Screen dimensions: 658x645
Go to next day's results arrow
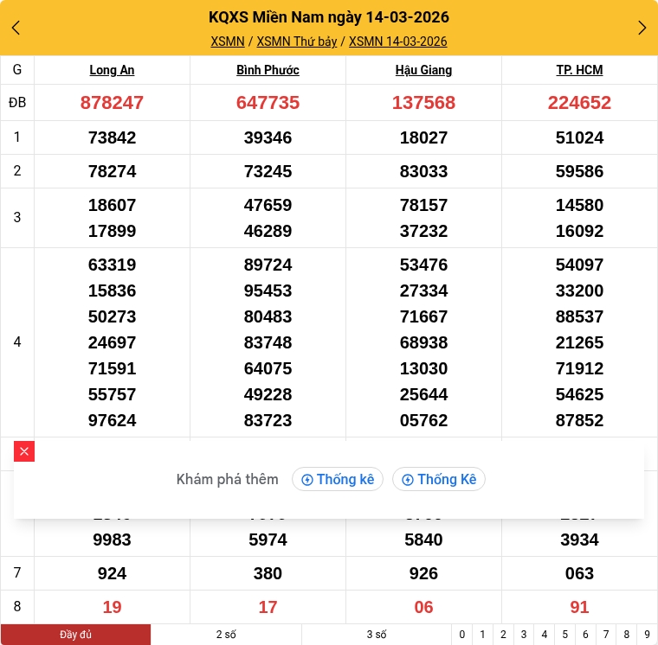pos(642,28)
